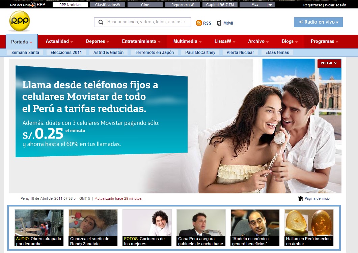Open the Paul McCartney topic

pyautogui.click(x=200, y=53)
